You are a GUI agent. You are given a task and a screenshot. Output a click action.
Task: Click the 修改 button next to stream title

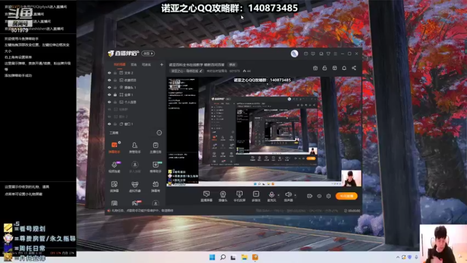tap(232, 64)
